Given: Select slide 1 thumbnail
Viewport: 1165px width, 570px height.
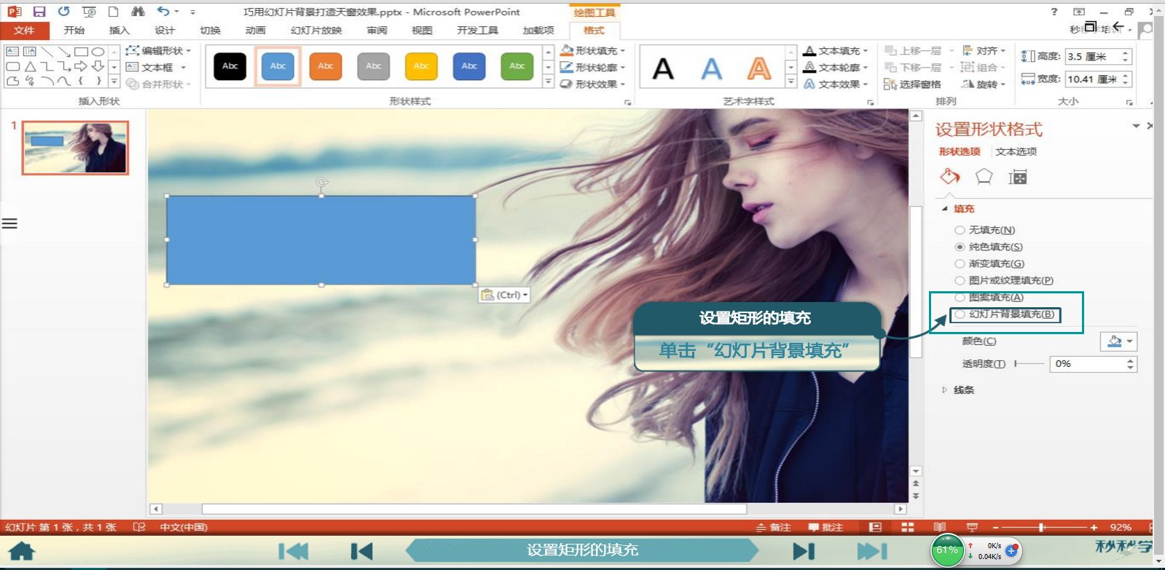Looking at the screenshot, I should [x=76, y=148].
